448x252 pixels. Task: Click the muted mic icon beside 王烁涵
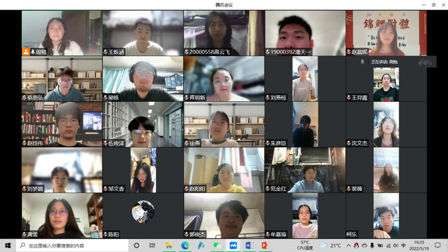click(106, 52)
